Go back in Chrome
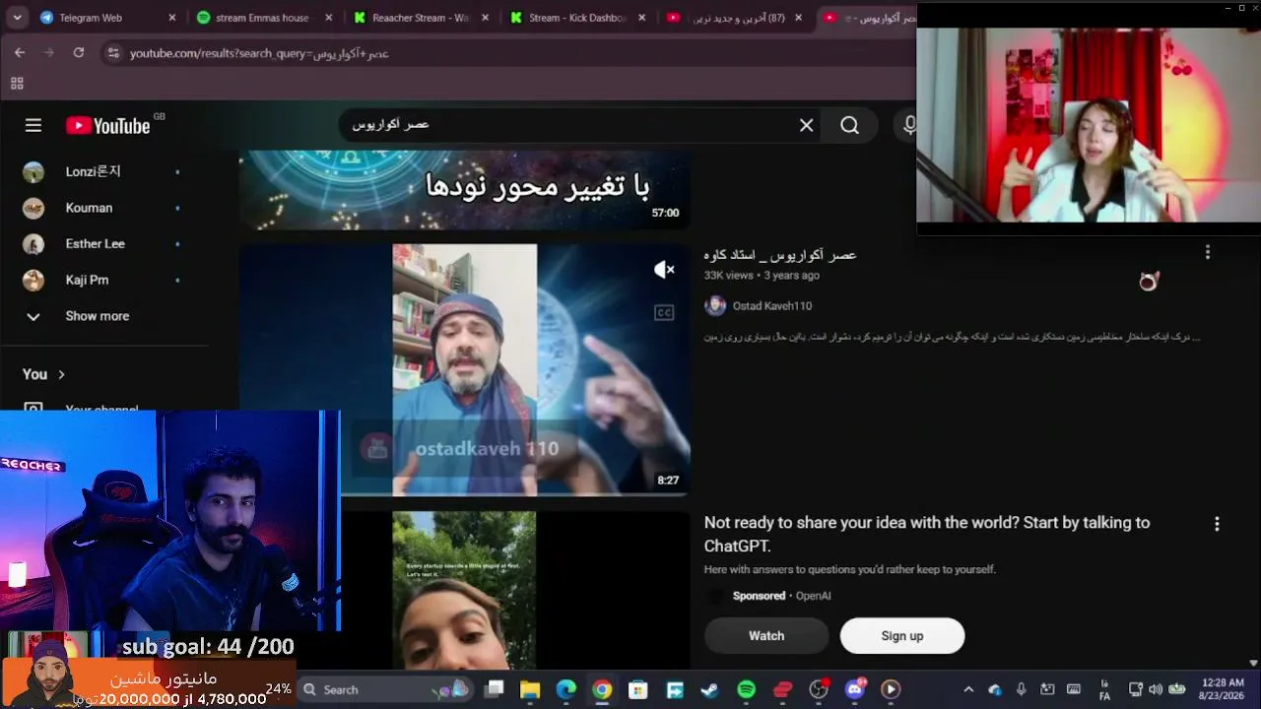1261x709 pixels. pyautogui.click(x=20, y=53)
